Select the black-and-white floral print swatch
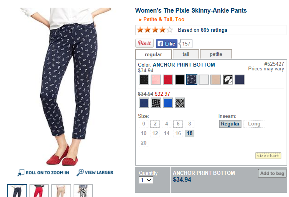The width and height of the screenshot is (289, 197). pos(228,80)
